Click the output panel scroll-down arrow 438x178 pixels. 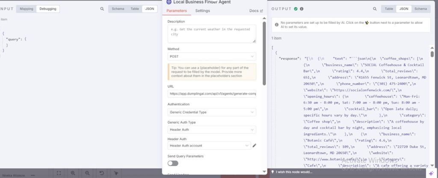pos(432,165)
